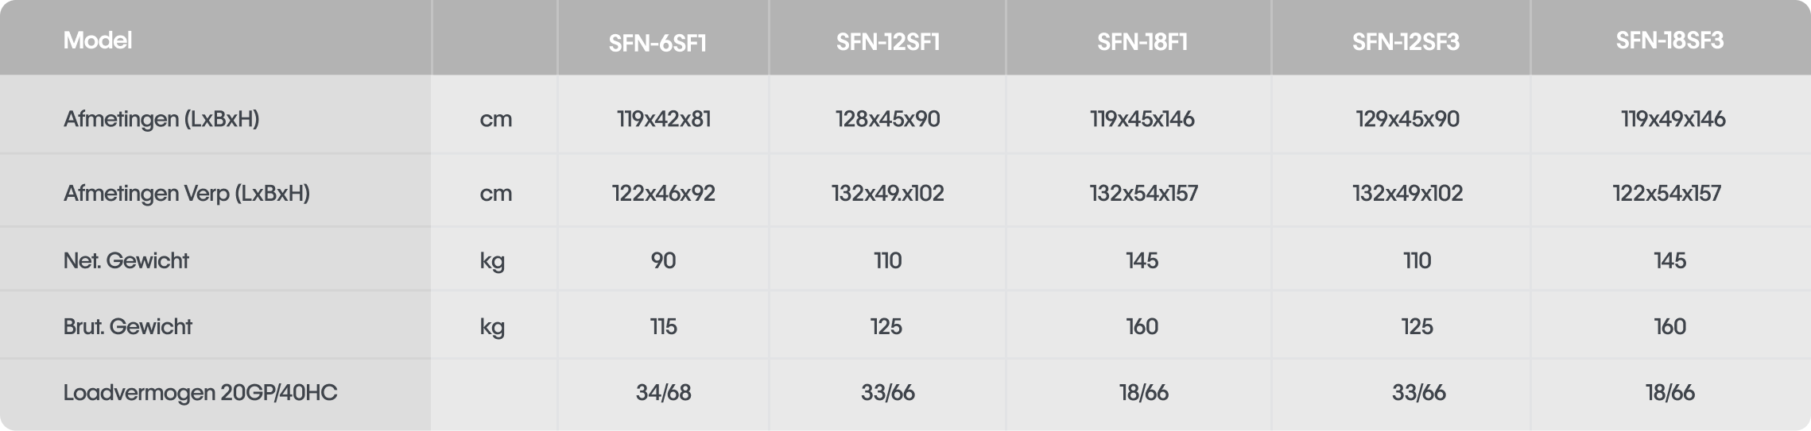This screenshot has height=431, width=1811.
Task: Select the Afmetingen Verp (LxBxH) row label
Action: click(x=187, y=193)
